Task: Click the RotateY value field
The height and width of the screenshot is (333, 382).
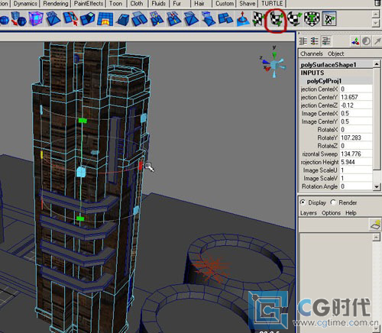Action: coord(356,137)
